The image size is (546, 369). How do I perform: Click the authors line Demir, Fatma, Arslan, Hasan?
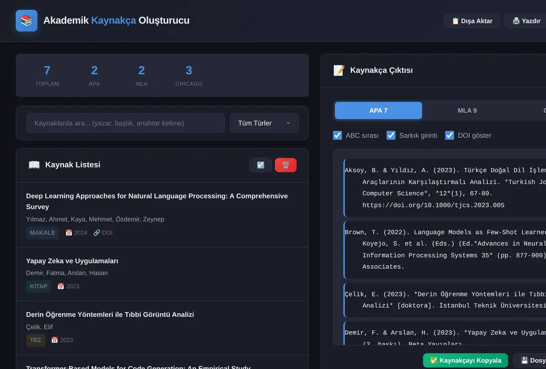tap(67, 273)
